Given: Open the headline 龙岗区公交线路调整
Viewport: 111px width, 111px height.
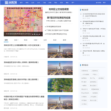Looking at the screenshot, I should pos(59,9).
